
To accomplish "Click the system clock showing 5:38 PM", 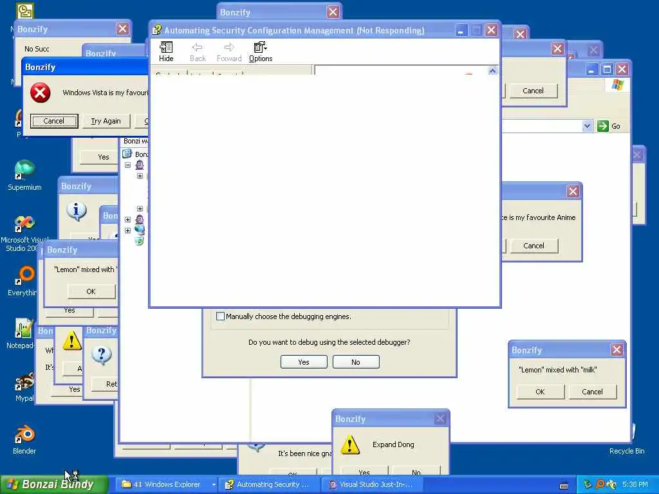I will point(635,484).
